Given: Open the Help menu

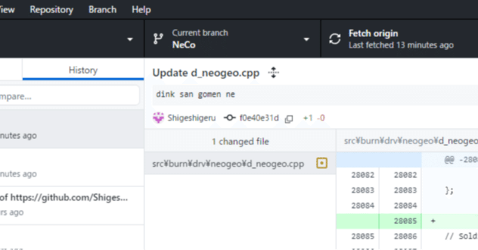Looking at the screenshot, I should click(141, 10).
